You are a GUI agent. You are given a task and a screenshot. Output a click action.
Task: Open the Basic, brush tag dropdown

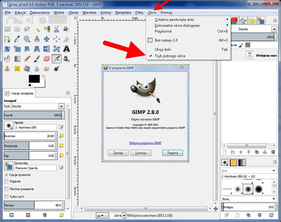click(274, 199)
